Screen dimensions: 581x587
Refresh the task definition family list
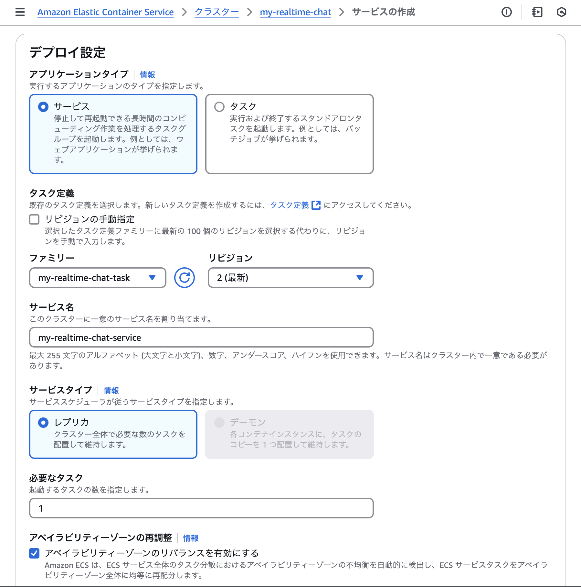(x=185, y=278)
